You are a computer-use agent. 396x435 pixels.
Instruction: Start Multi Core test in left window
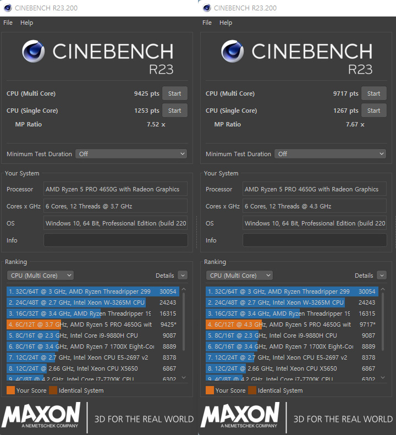point(174,93)
